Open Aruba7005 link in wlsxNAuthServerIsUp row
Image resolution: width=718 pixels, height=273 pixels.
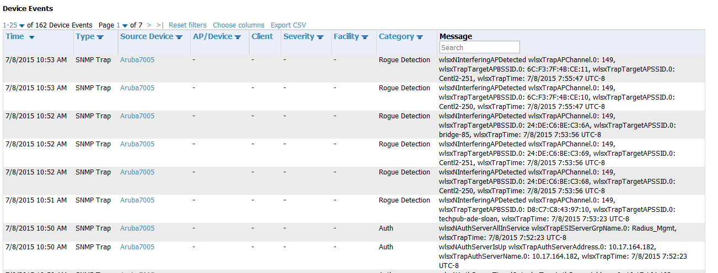(x=137, y=247)
